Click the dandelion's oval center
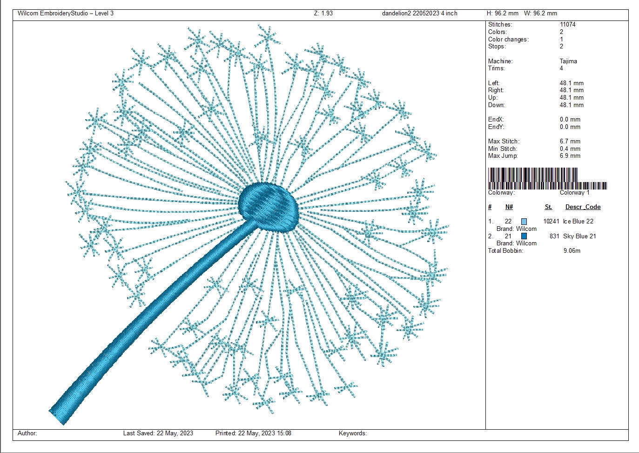 coord(269,206)
